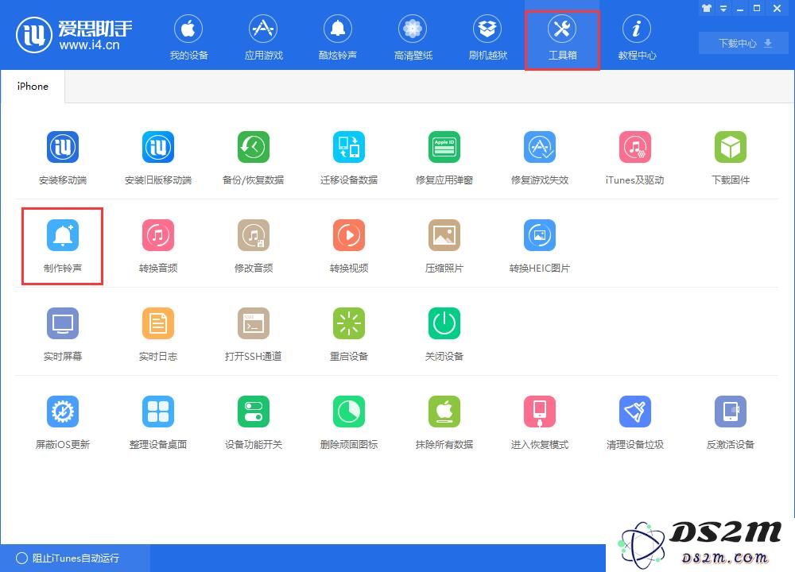Open 安装旧版移动端 tool
Screen dimensions: 795x572
coord(158,157)
